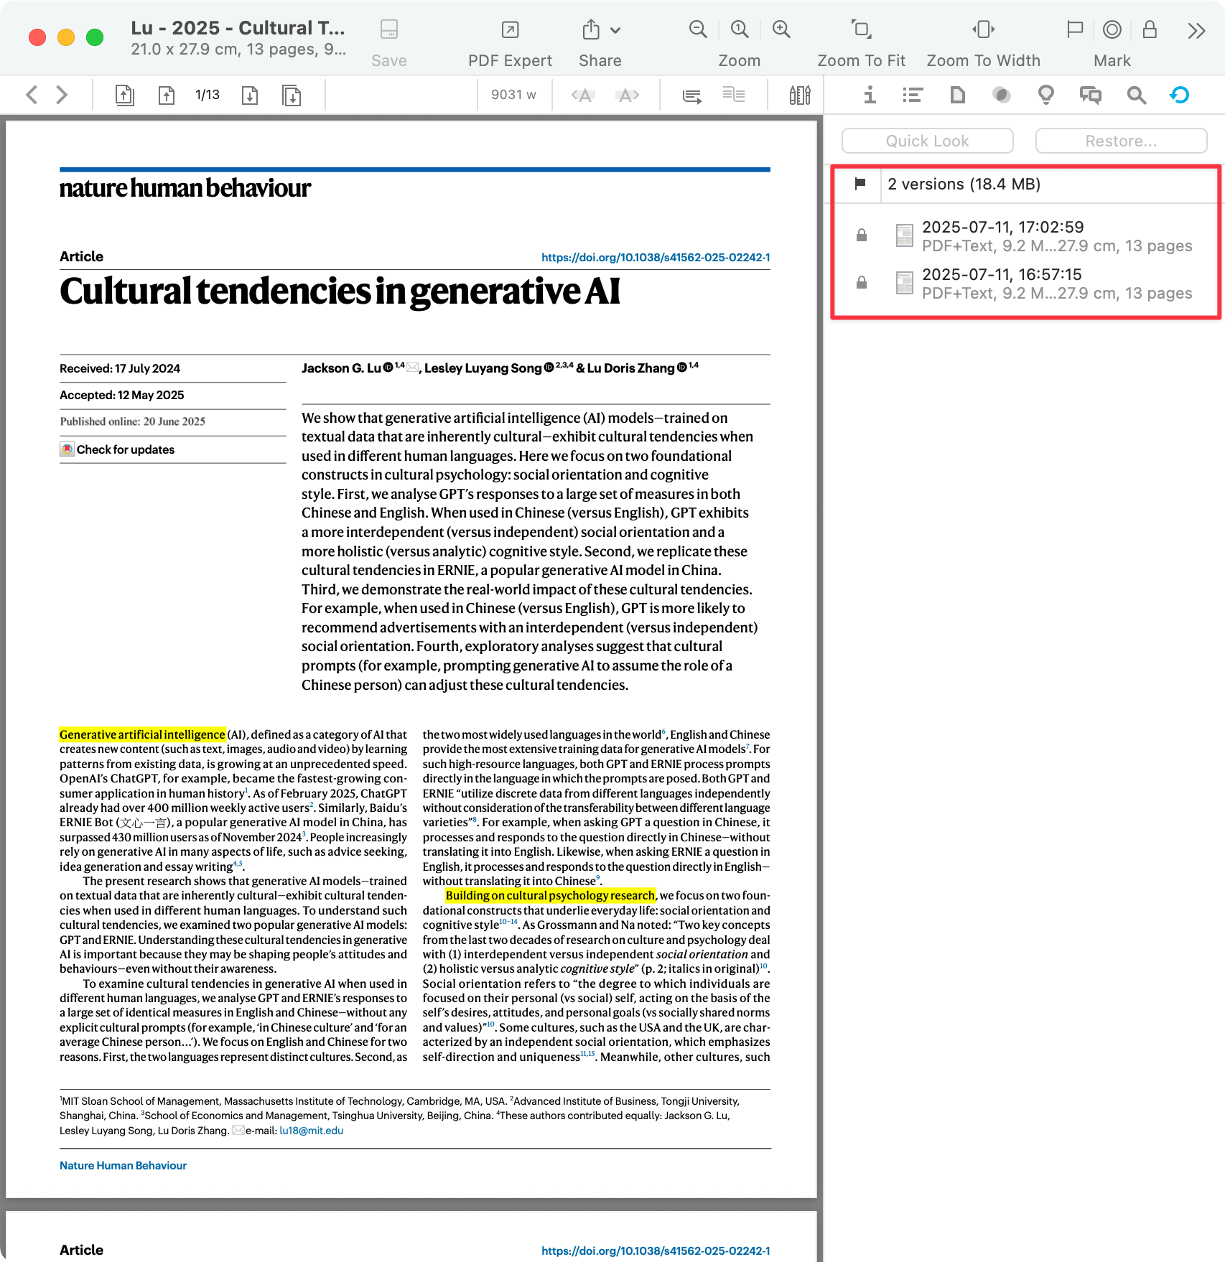
Task: Click the zoom out magnifier icon
Action: click(697, 29)
